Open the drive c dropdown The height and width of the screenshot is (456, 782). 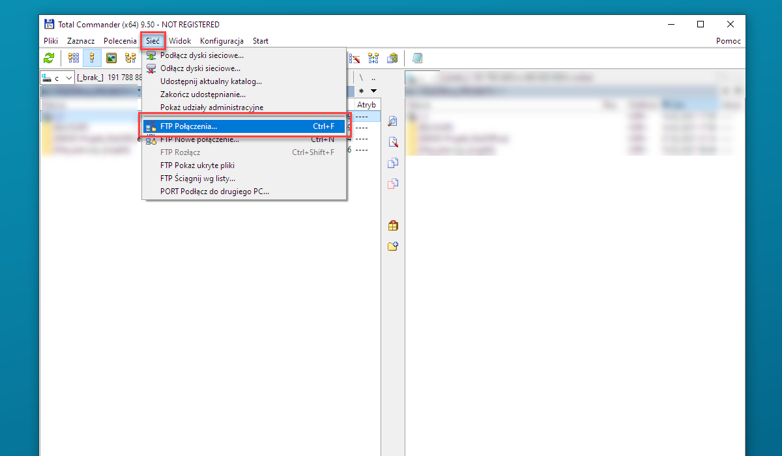pos(57,78)
